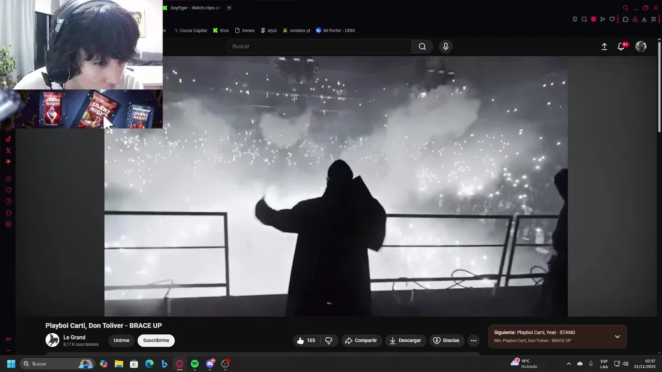Open volume speaker icon in tray
Viewport: 662px width, 372px height.
point(626,364)
